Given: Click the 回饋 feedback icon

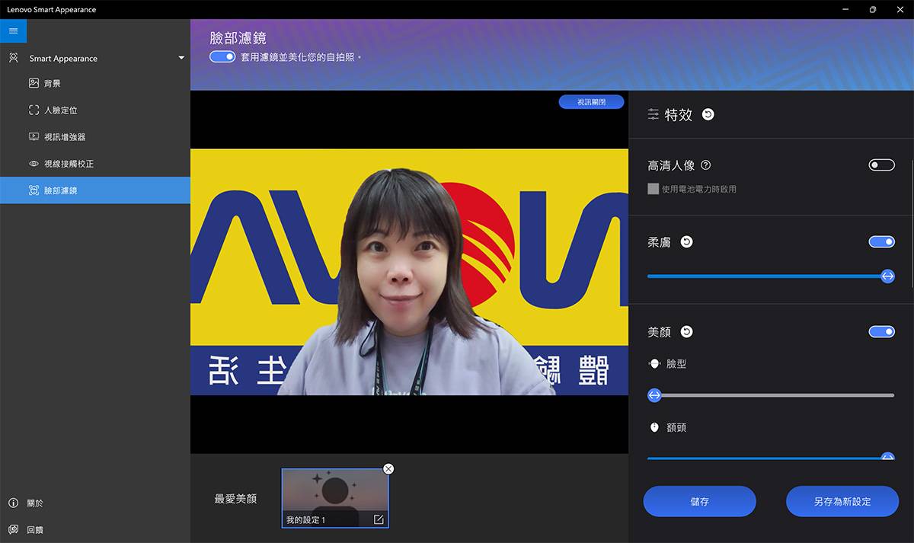Looking at the screenshot, I should [13, 529].
